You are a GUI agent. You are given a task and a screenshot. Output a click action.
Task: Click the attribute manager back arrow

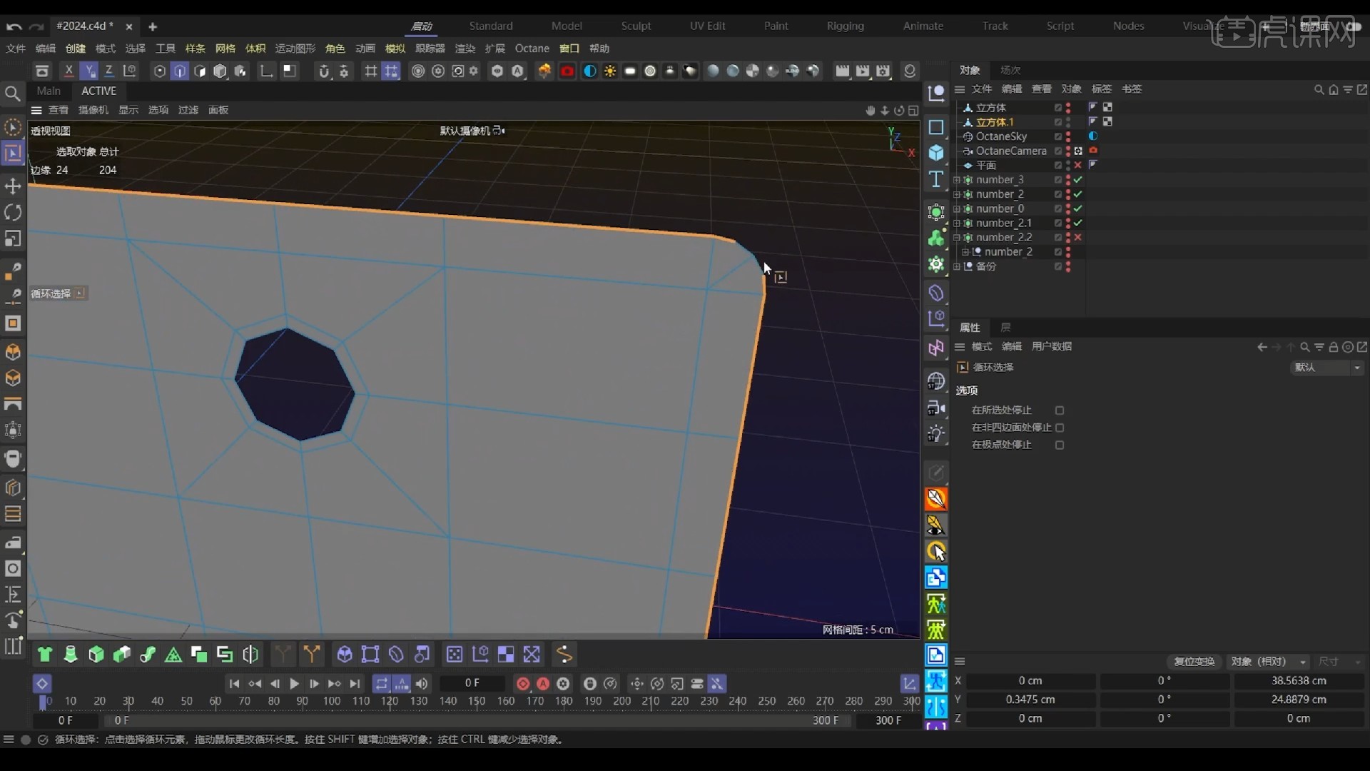(x=1262, y=347)
